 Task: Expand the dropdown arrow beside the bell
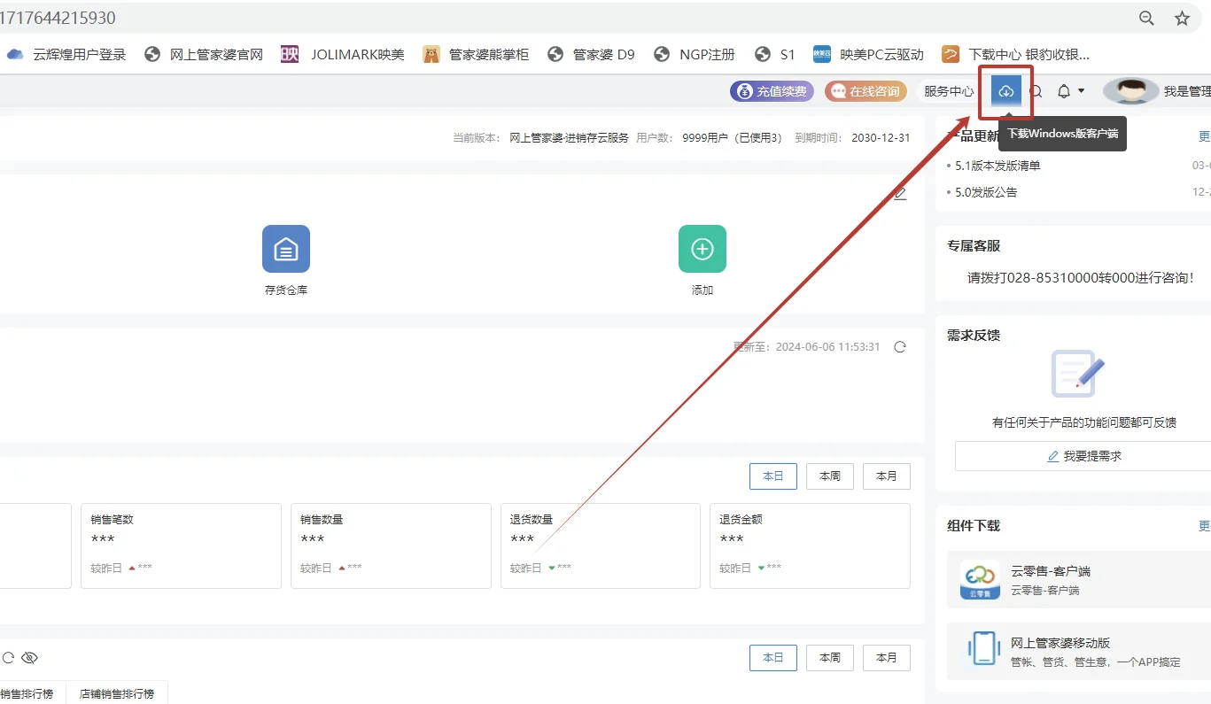coord(1081,91)
